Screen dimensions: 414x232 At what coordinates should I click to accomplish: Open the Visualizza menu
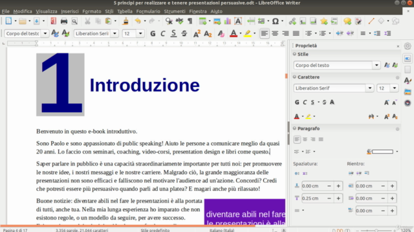(x=47, y=12)
